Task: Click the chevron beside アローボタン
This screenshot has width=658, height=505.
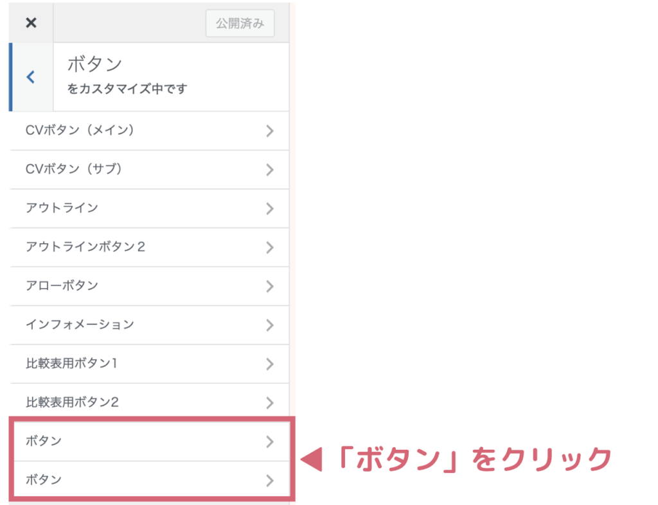Action: click(270, 286)
